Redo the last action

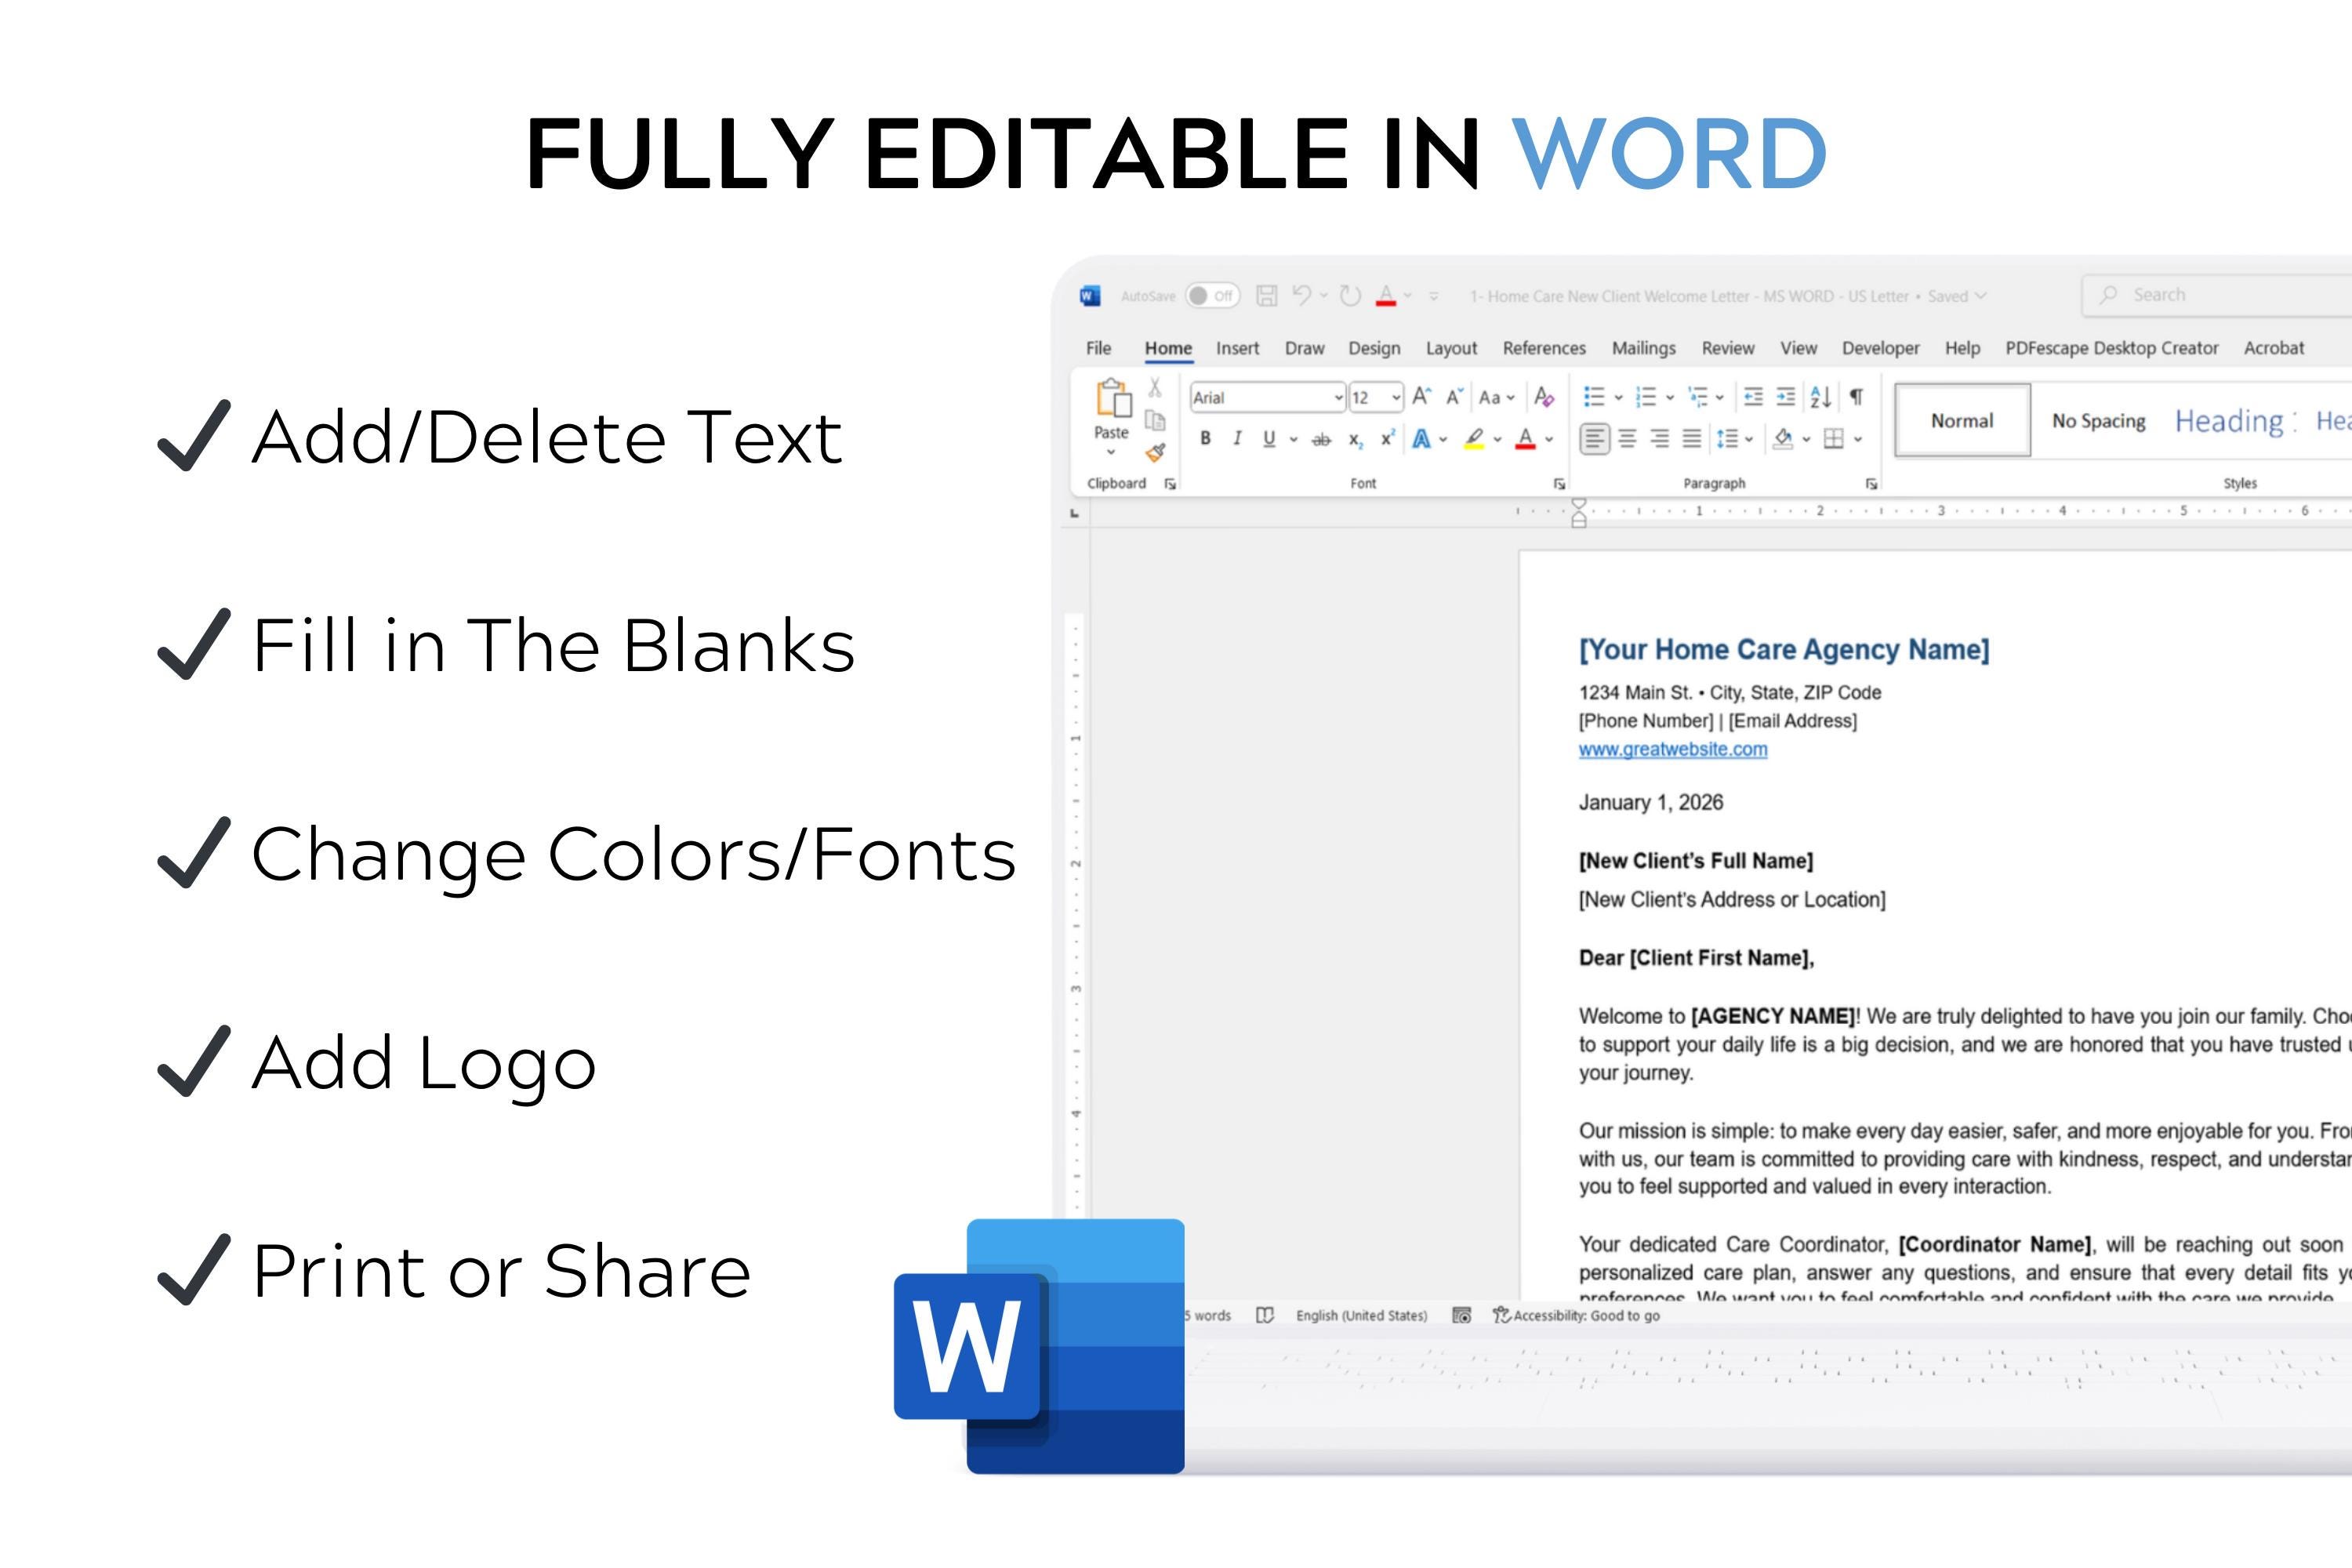click(1350, 296)
